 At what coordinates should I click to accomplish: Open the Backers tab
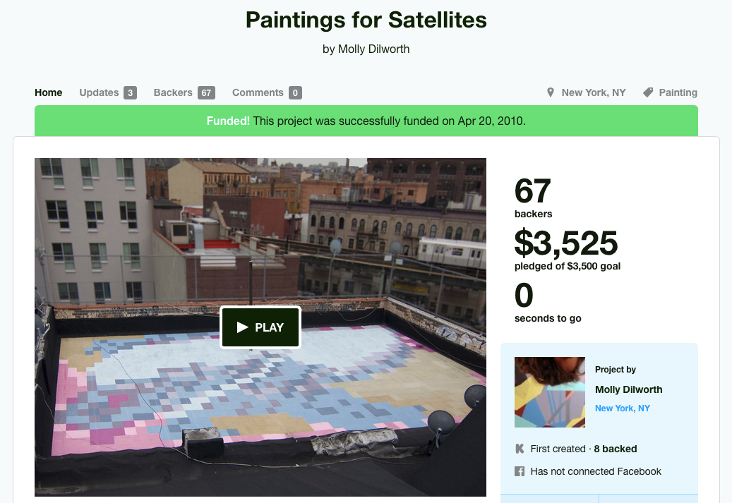[173, 92]
